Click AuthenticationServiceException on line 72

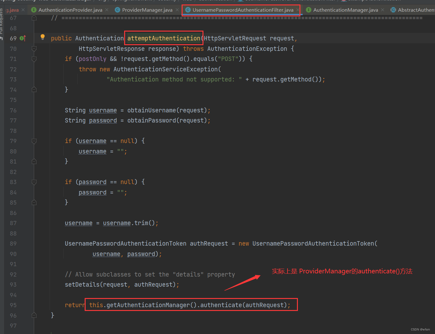166,69
